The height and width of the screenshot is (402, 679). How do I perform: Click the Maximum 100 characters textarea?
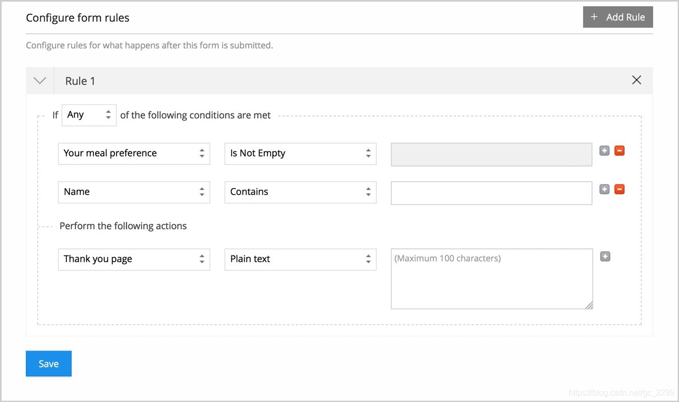(x=491, y=279)
